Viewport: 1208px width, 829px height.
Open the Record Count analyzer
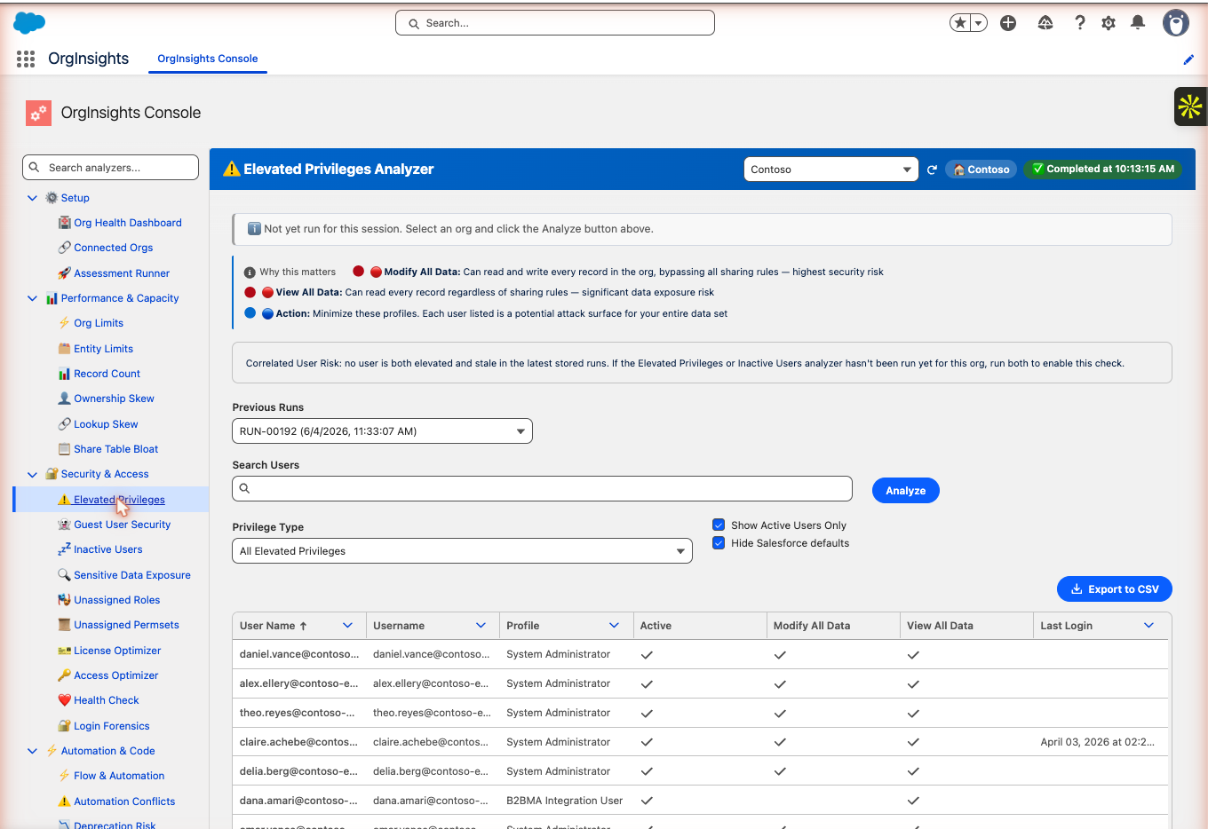tap(107, 374)
